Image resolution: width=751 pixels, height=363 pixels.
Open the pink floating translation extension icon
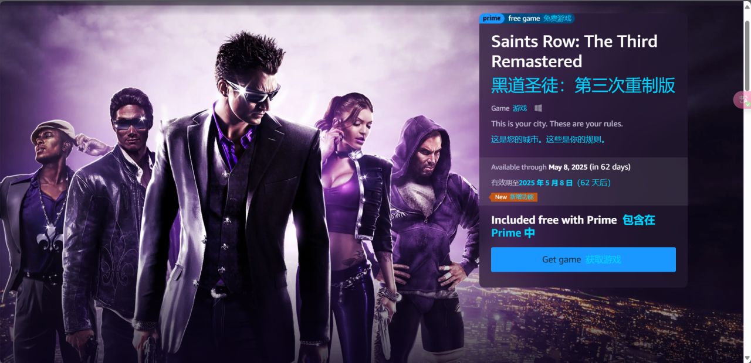point(743,100)
